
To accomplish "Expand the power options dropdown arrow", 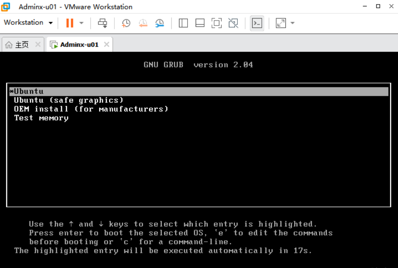I will pos(82,23).
